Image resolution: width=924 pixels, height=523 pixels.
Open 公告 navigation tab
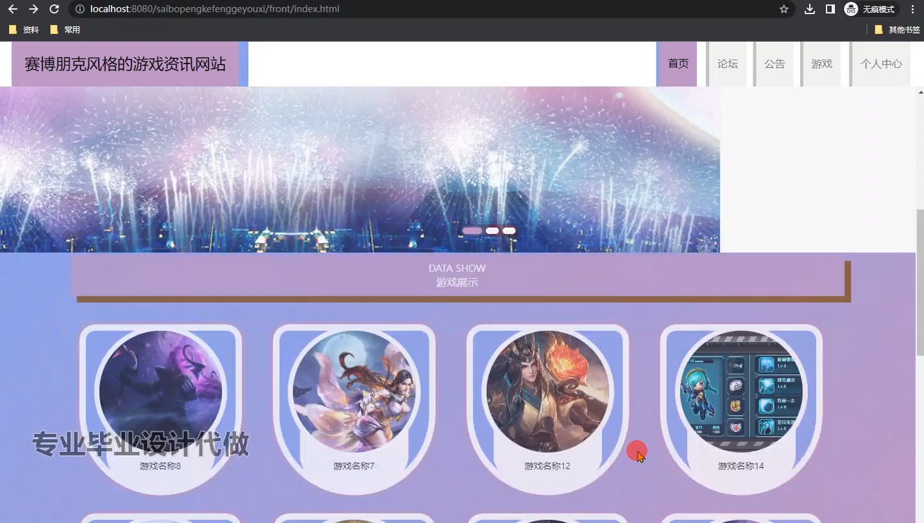click(774, 64)
